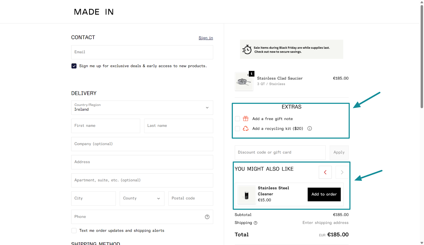The image size is (424, 245).
Task: Enable Add a free gift note
Action: [237, 119]
